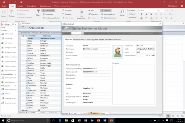Open the Stufe dropdown list
185x123 pixels.
pyautogui.click(x=154, y=49)
